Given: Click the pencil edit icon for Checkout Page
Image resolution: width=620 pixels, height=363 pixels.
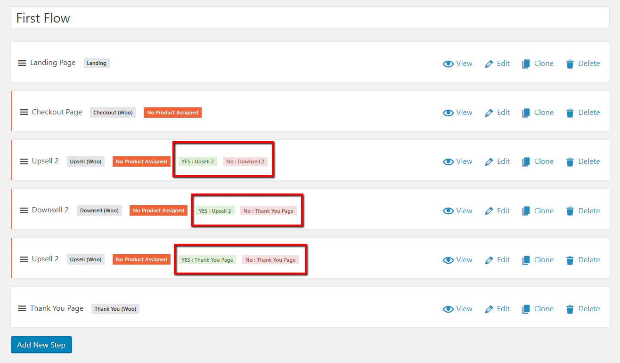Looking at the screenshot, I should point(489,113).
